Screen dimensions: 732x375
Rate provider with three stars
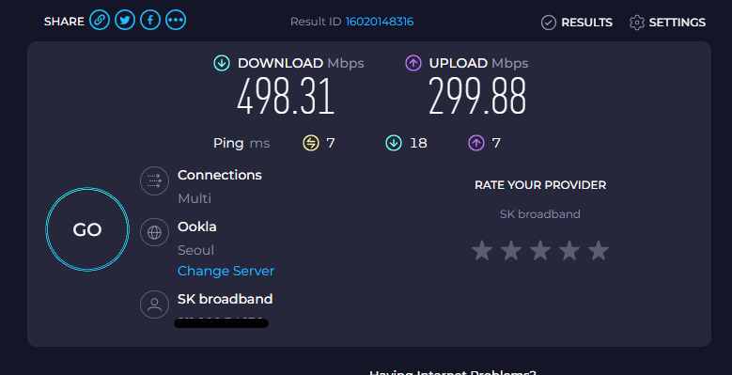[540, 251]
